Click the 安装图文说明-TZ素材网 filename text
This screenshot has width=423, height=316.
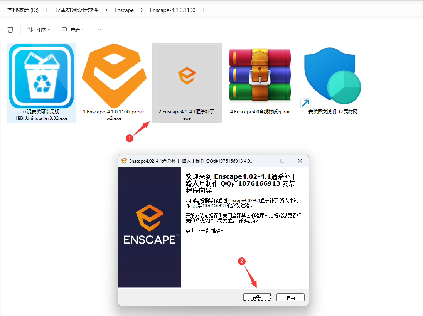point(333,112)
